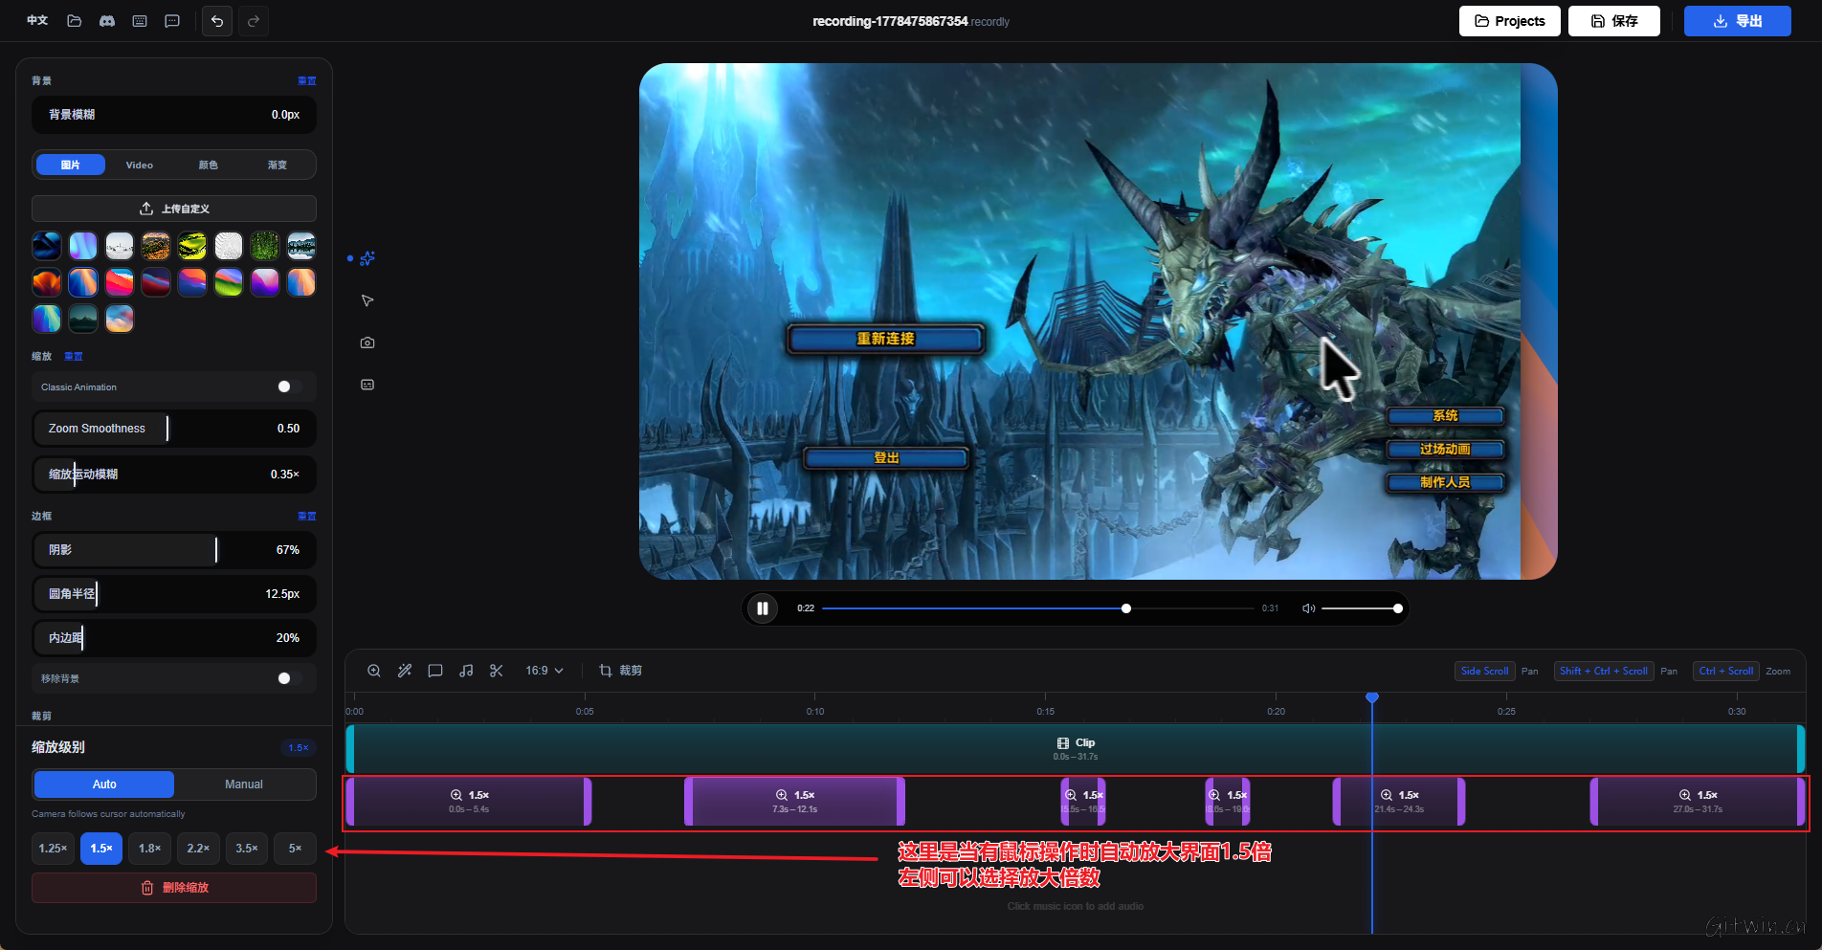Viewport: 1822px width, 950px height.
Task: Select the zoom segment 7.3s–12.1s
Action: (795, 802)
